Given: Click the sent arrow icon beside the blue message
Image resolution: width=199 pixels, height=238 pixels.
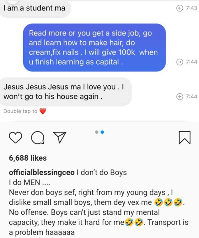Looking at the screenshot, I should (x=180, y=62).
